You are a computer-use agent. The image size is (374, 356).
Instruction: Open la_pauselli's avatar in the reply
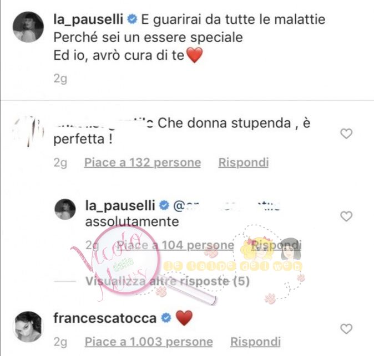pos(65,209)
